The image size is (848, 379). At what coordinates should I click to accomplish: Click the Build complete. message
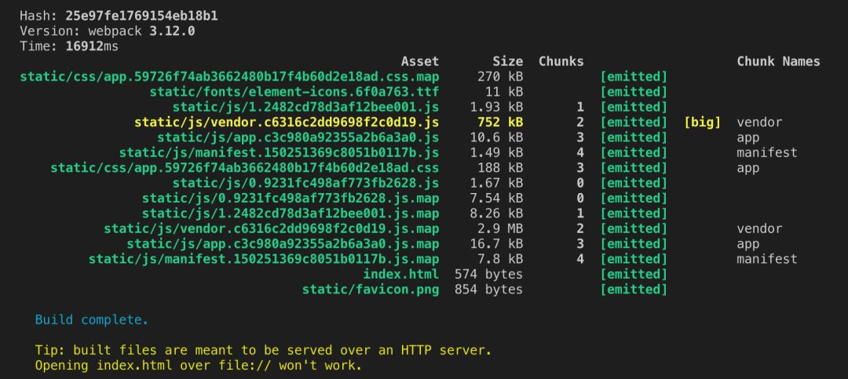pos(91,320)
